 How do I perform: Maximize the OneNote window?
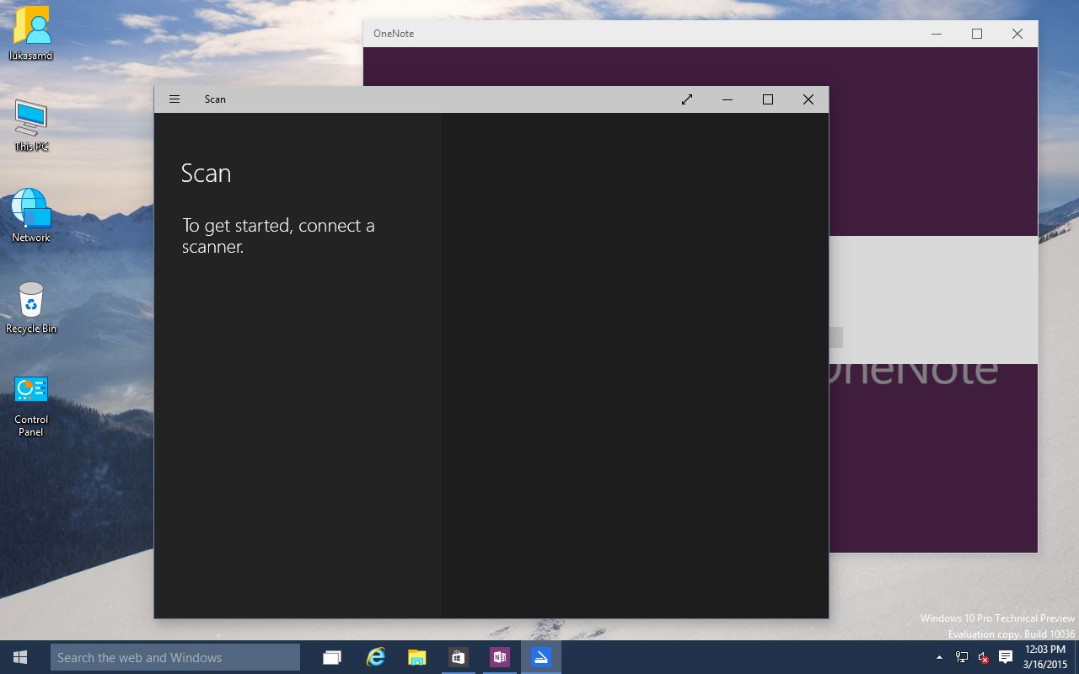[977, 34]
